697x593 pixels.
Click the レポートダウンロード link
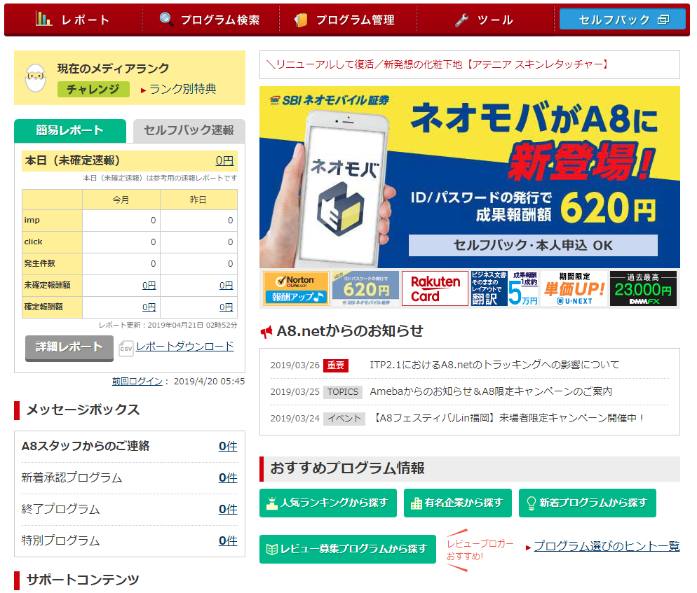pos(185,347)
